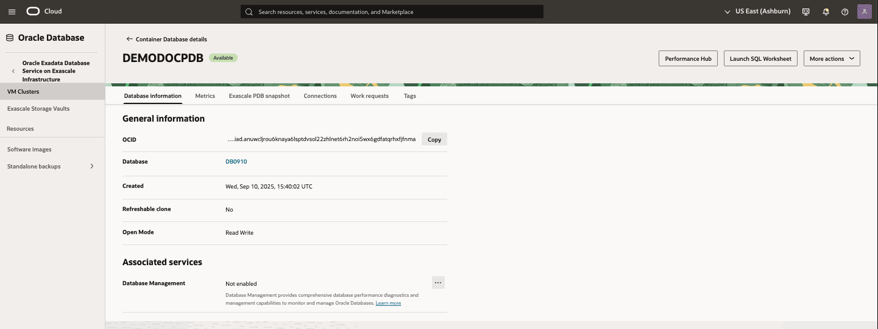Click the truncated OCID string
Viewport: 878px width, 329px height.
coord(321,139)
